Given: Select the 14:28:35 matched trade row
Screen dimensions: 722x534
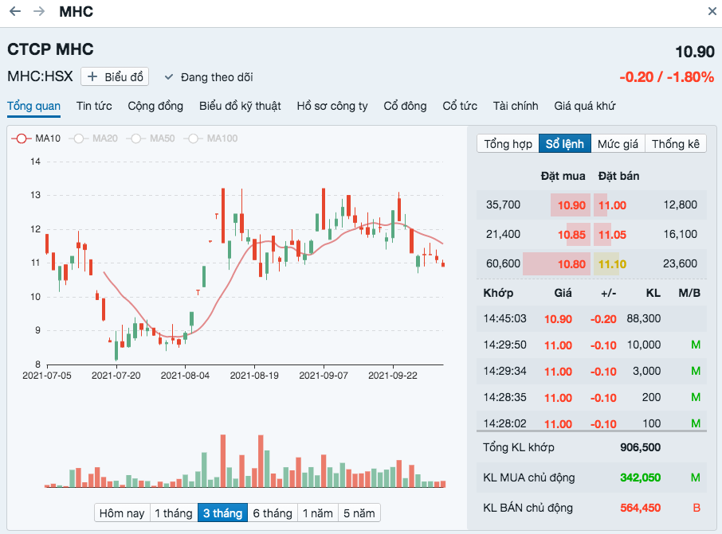Looking at the screenshot, I should 591,397.
